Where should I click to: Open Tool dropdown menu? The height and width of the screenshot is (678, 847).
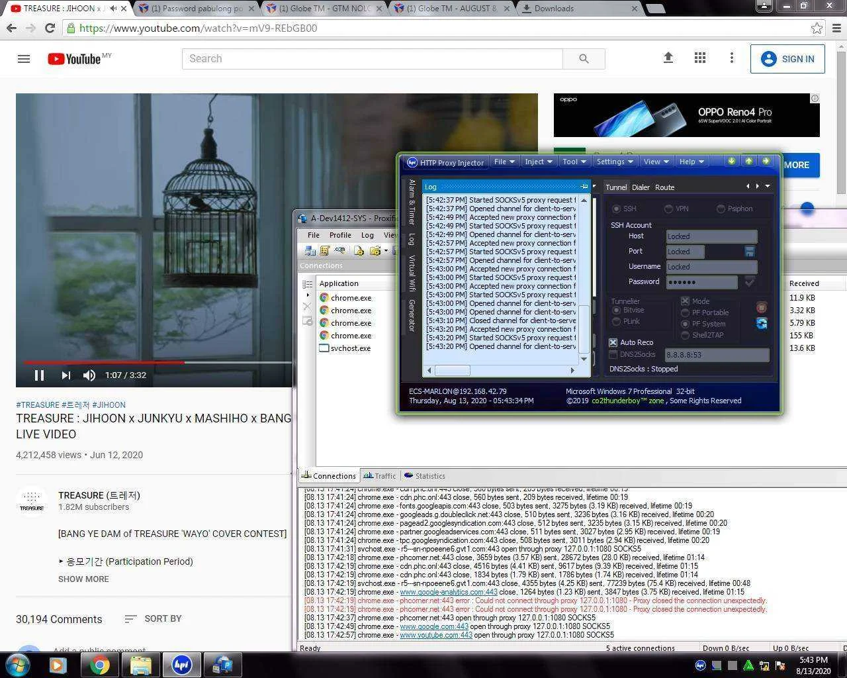[574, 162]
